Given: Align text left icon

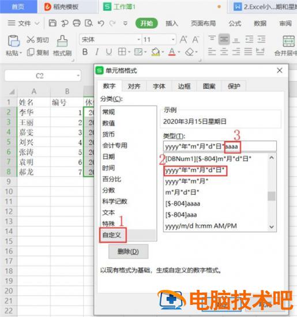Looking at the screenshot, I should (212, 52).
